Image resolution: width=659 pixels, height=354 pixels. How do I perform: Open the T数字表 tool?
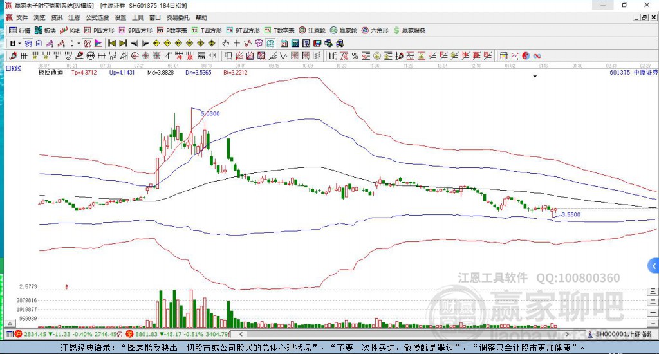click(279, 30)
